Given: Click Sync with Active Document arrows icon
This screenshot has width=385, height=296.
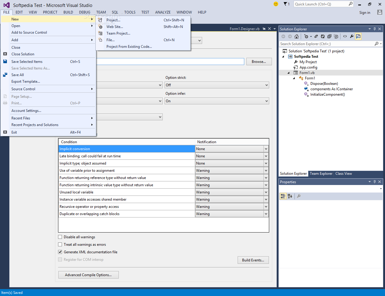Looking at the screenshot, I should [316, 36].
